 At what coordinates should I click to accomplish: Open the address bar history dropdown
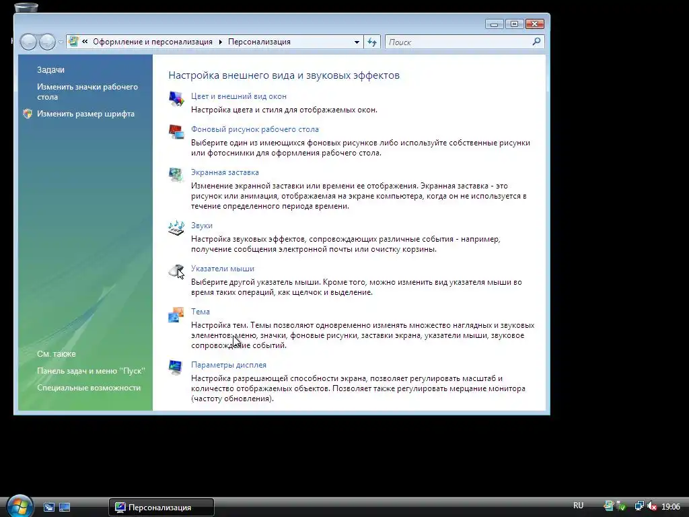357,42
